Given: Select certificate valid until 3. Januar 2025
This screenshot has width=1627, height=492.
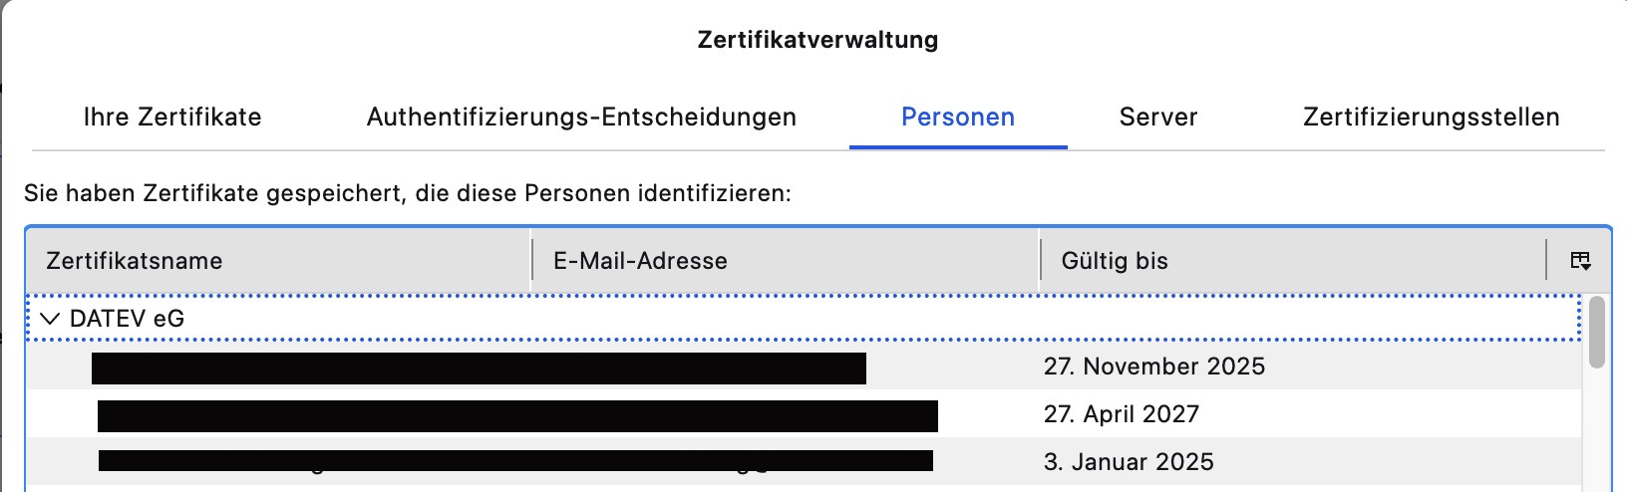Looking at the screenshot, I should pos(1128,462).
